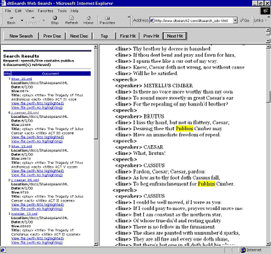Click the Document column header
Screen dimensions: 271x254
coord(51,73)
